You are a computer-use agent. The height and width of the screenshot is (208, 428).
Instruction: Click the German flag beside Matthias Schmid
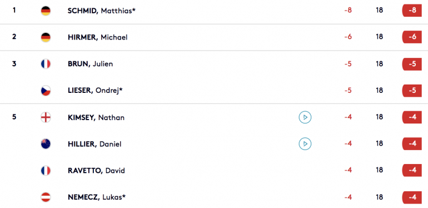click(x=46, y=11)
